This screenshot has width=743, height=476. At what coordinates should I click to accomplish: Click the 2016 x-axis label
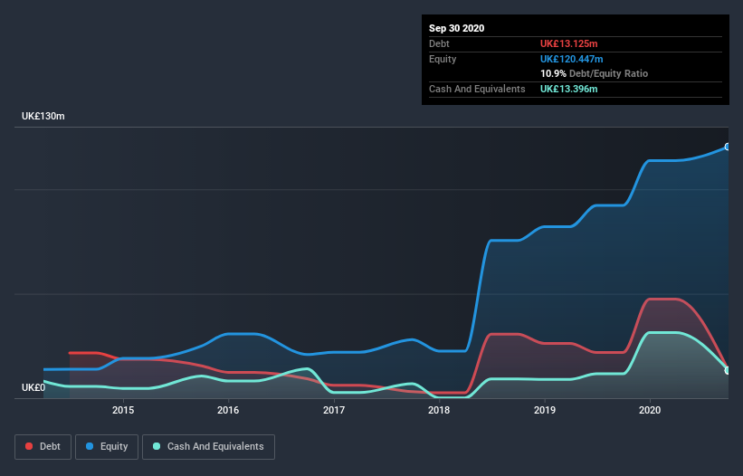tap(228, 410)
